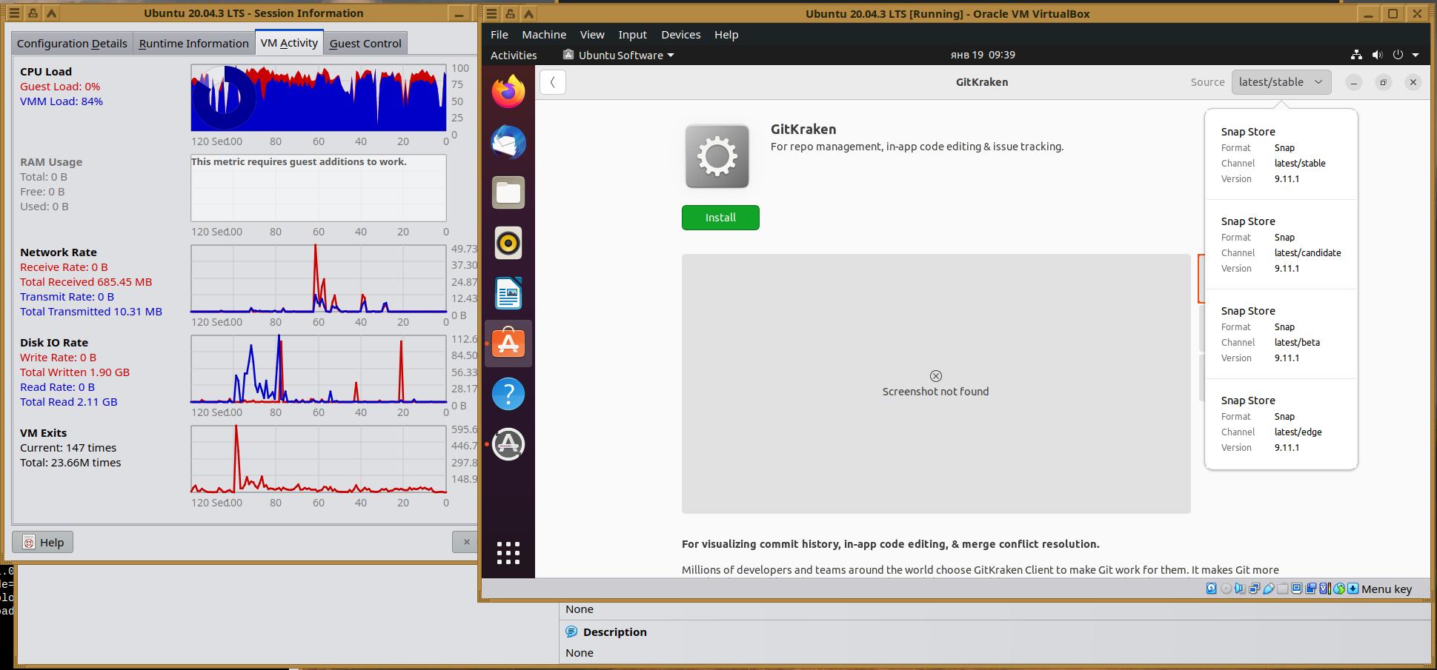Click Activities in the guest top bar
This screenshot has width=1437, height=670.
(514, 55)
